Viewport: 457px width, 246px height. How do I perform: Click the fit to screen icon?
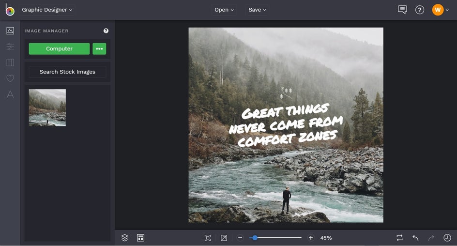click(208, 238)
